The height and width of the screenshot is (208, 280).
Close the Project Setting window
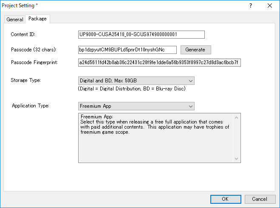click(270, 6)
